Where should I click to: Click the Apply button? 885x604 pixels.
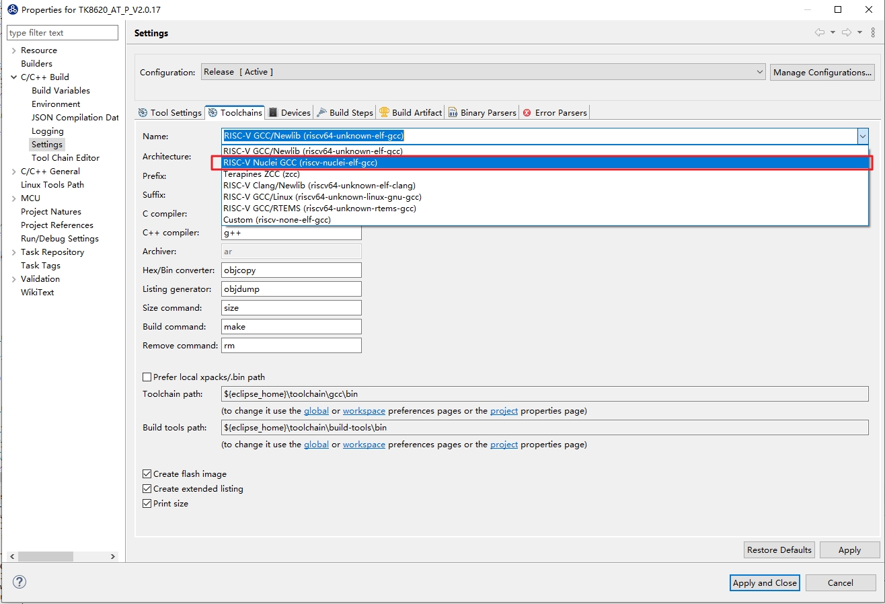pos(849,550)
